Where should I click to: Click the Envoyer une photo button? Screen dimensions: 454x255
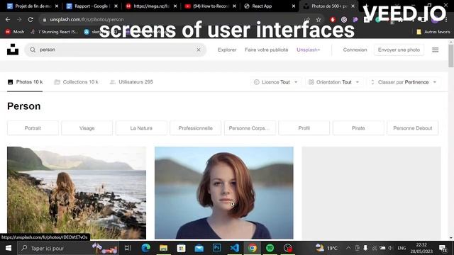399,50
